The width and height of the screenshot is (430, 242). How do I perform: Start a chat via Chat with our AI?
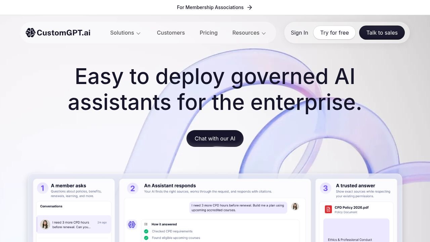point(215,138)
